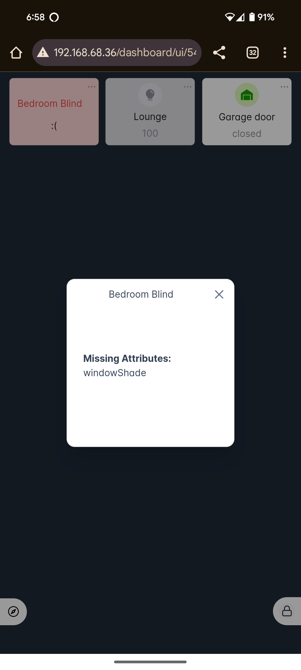Tap the windowShade attribute text
The image size is (301, 670).
tap(115, 373)
